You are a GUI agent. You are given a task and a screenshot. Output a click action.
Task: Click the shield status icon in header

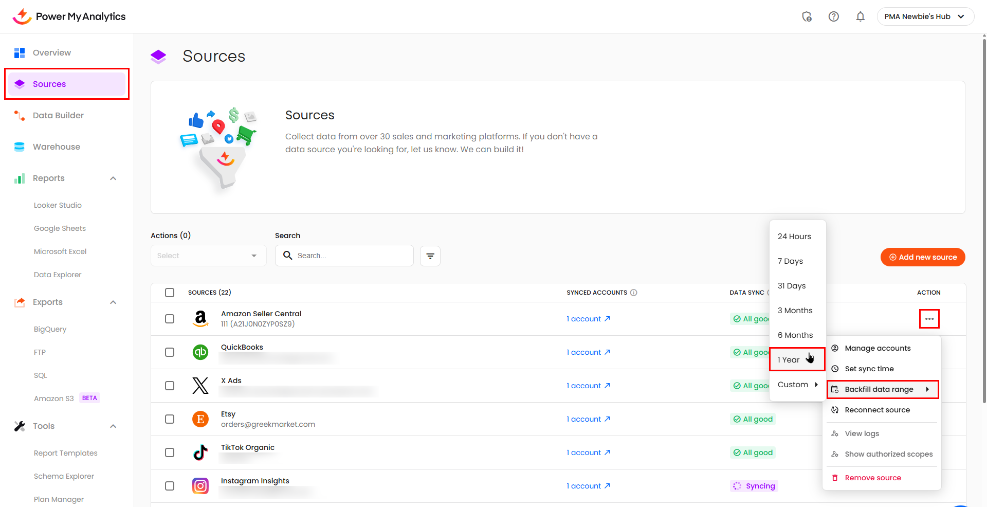pos(807,16)
